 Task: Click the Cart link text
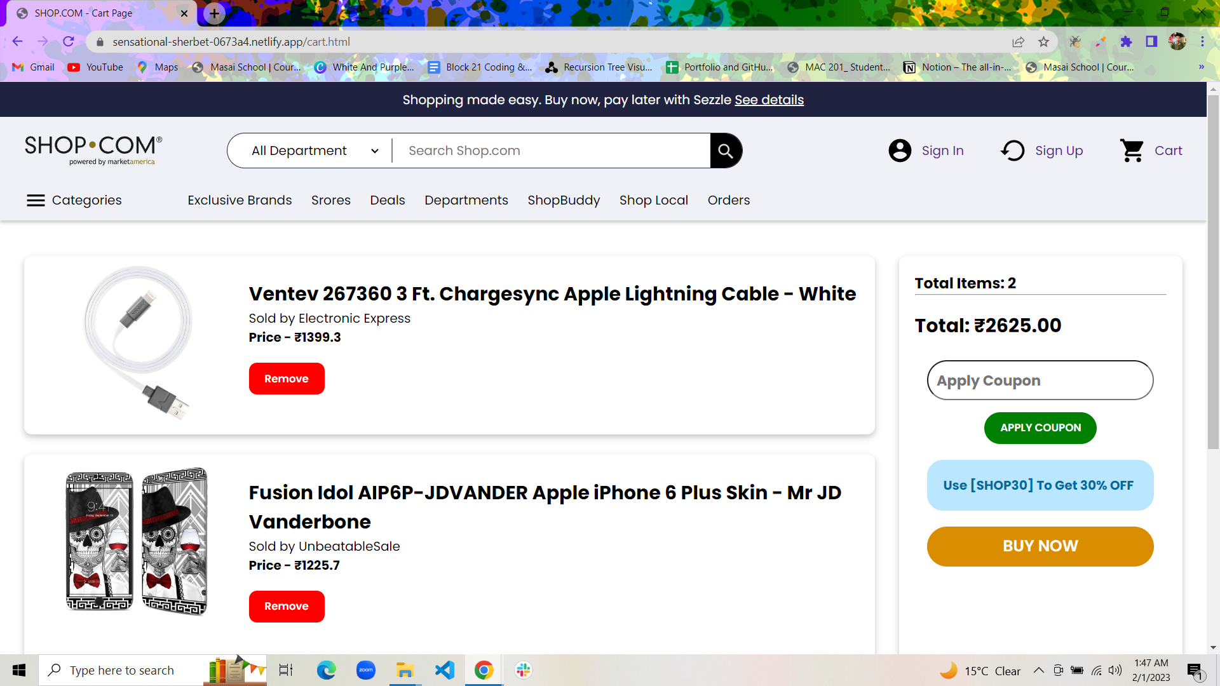[1168, 151]
